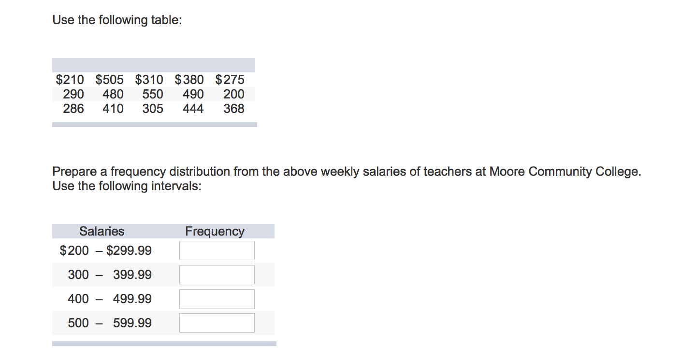Select the $210 value in the salary table
The image size is (696, 363).
(x=70, y=80)
